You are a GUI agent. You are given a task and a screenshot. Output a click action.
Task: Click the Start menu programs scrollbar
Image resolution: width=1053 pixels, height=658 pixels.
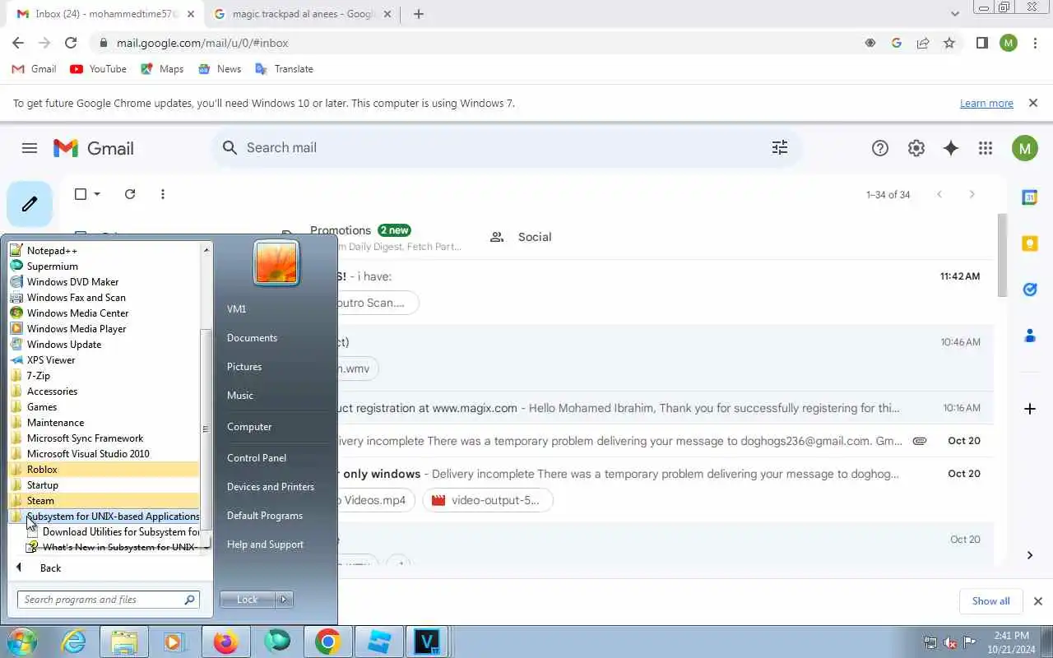(x=206, y=429)
